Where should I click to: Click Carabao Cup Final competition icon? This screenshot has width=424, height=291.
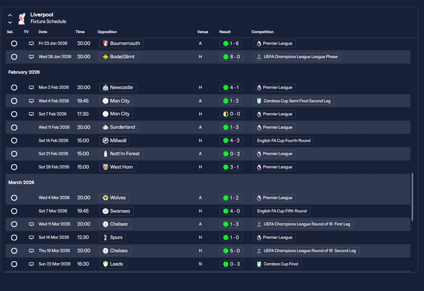(259, 264)
